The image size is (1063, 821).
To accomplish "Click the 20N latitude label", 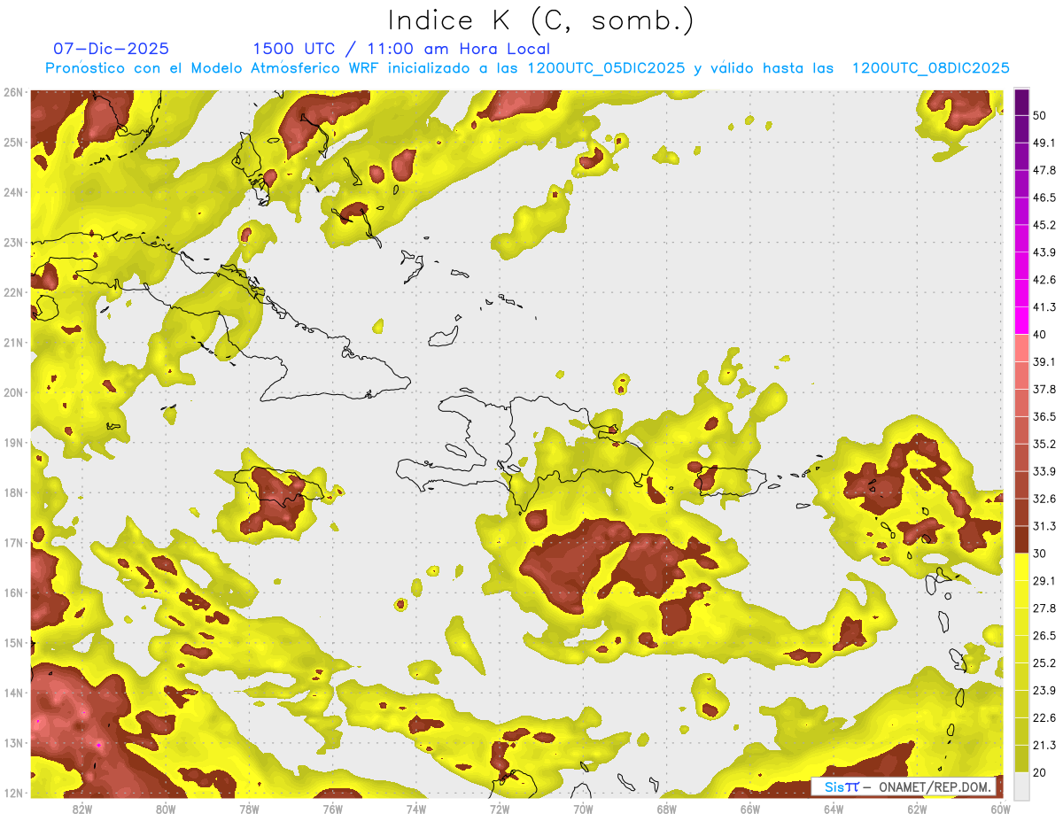I will pyautogui.click(x=13, y=392).
